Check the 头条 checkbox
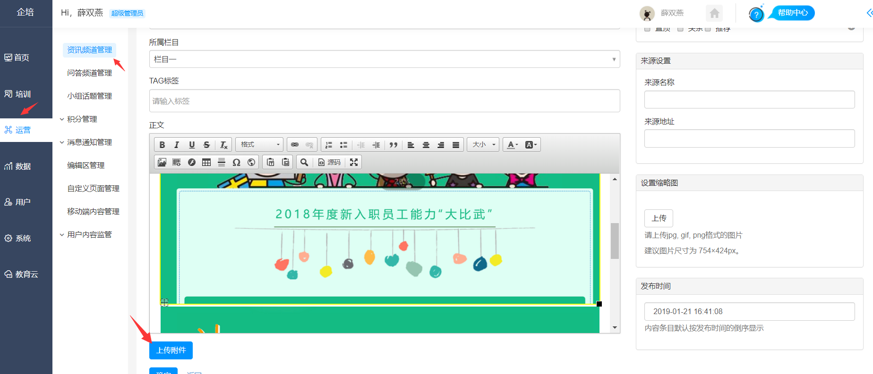 [680, 29]
